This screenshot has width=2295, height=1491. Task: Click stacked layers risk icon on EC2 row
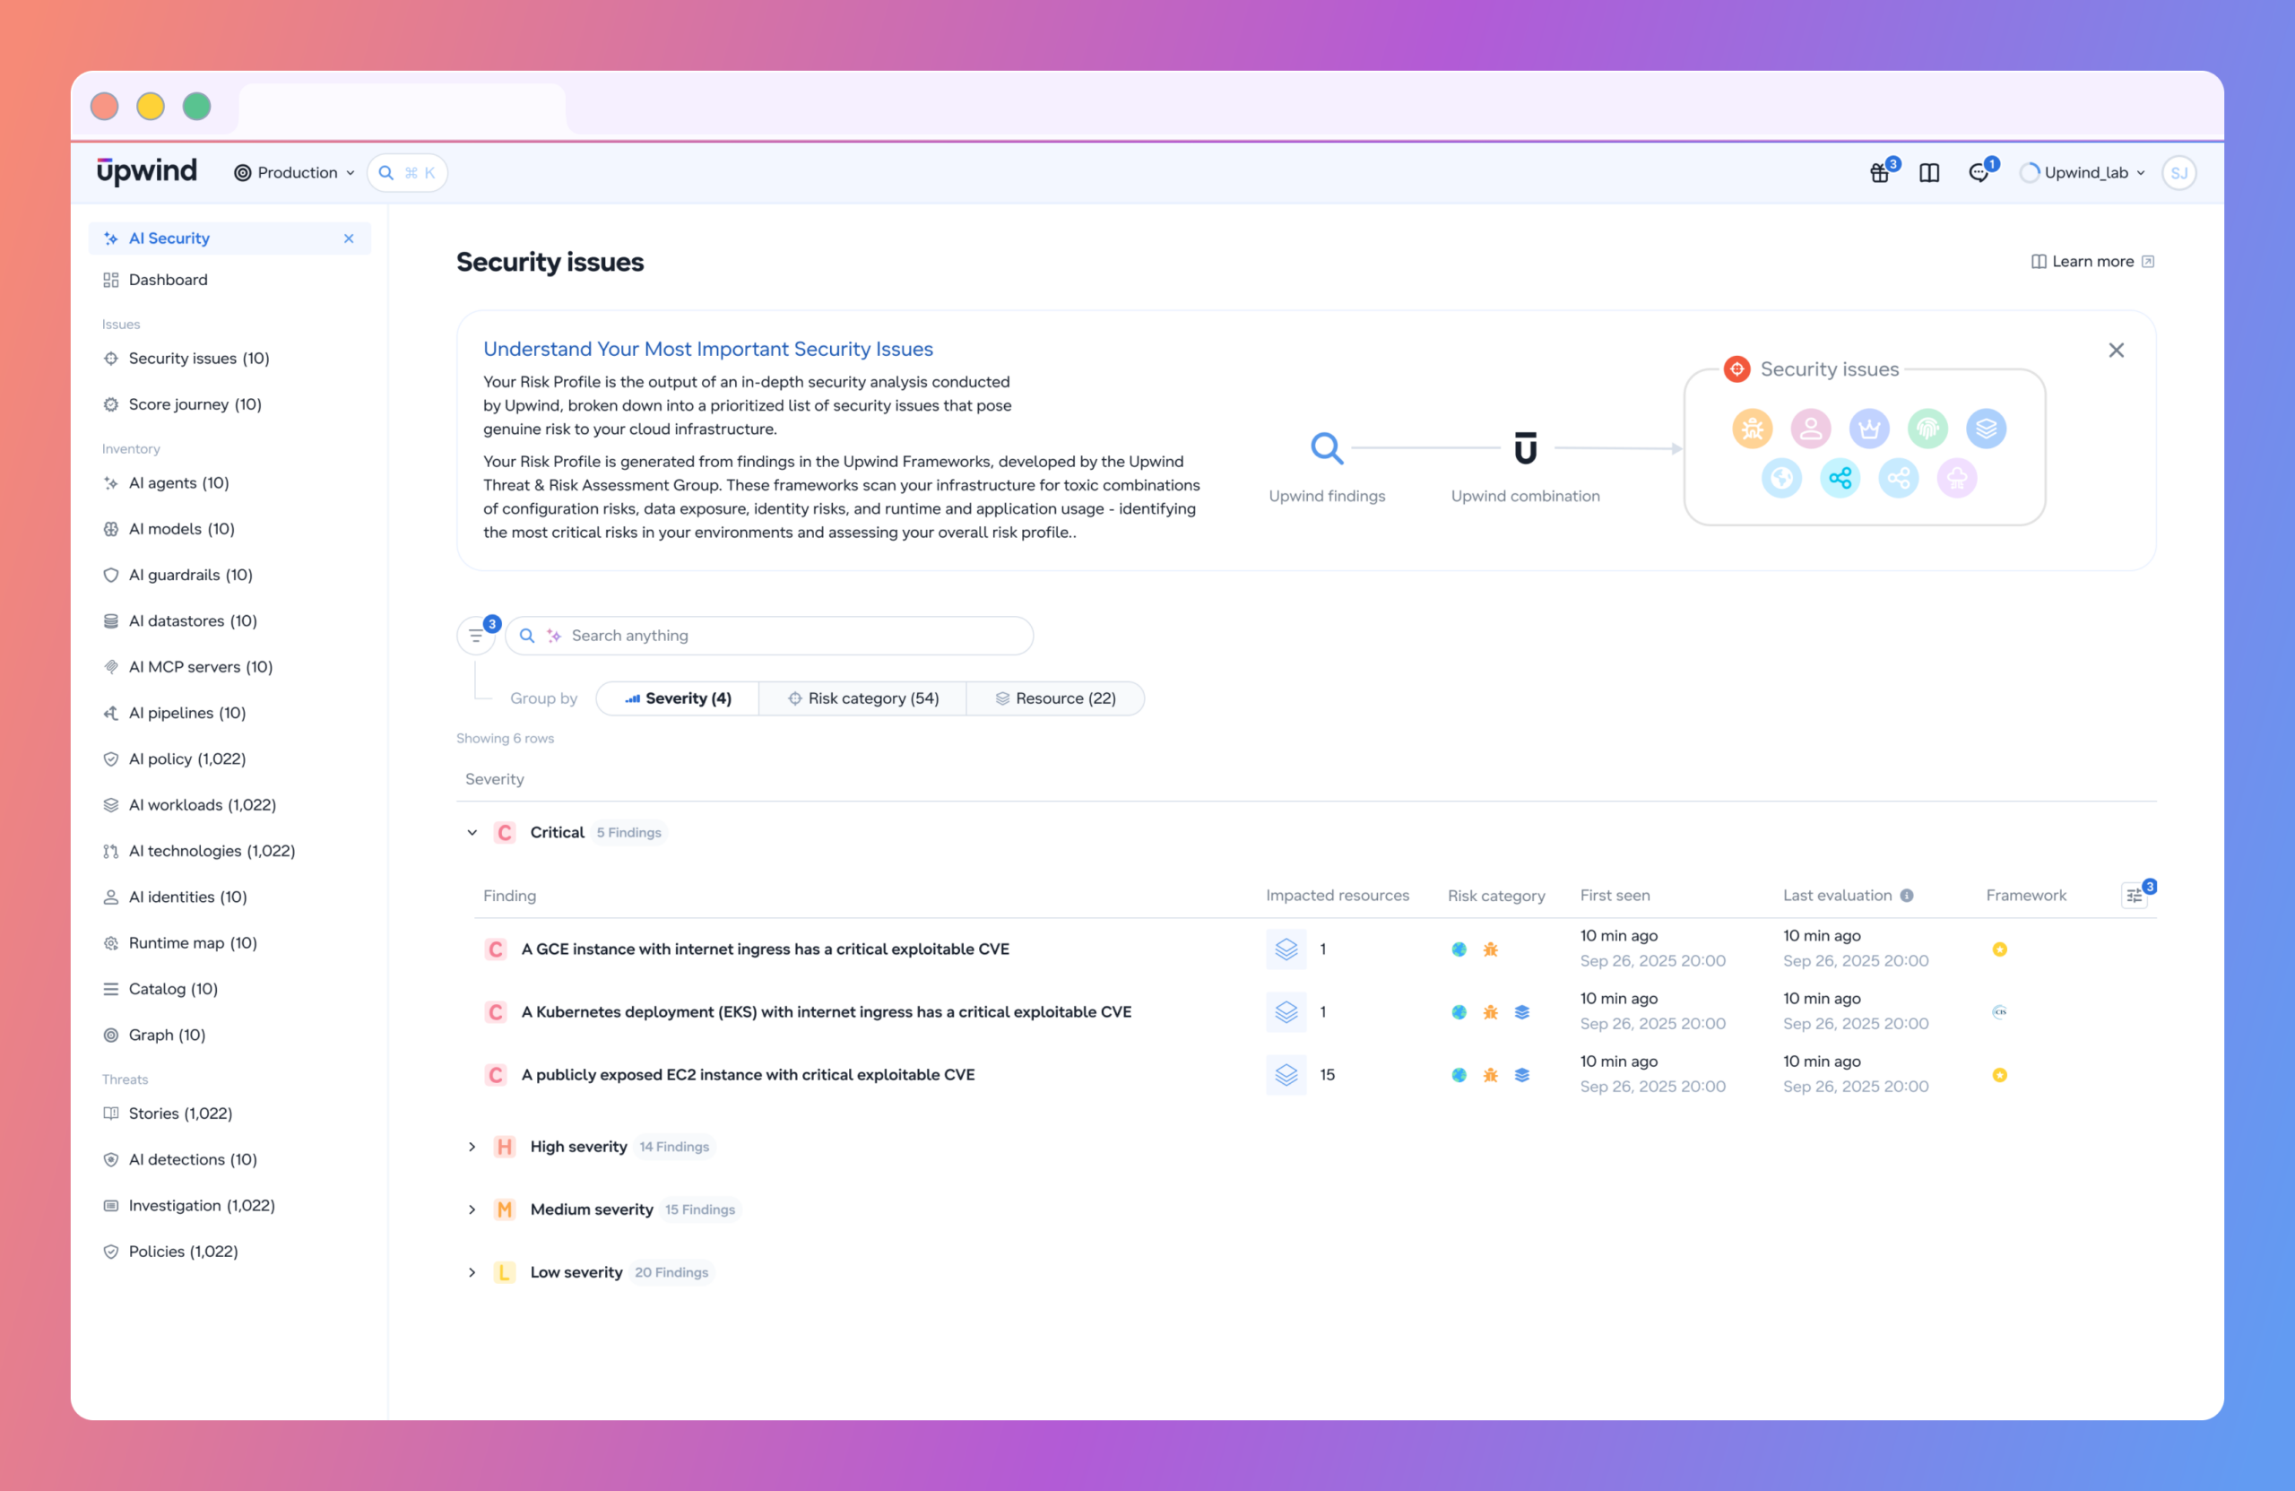(1521, 1075)
